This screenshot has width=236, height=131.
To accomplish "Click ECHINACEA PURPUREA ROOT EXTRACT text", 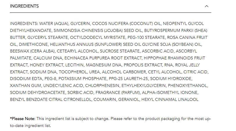I will coord(103,58).
